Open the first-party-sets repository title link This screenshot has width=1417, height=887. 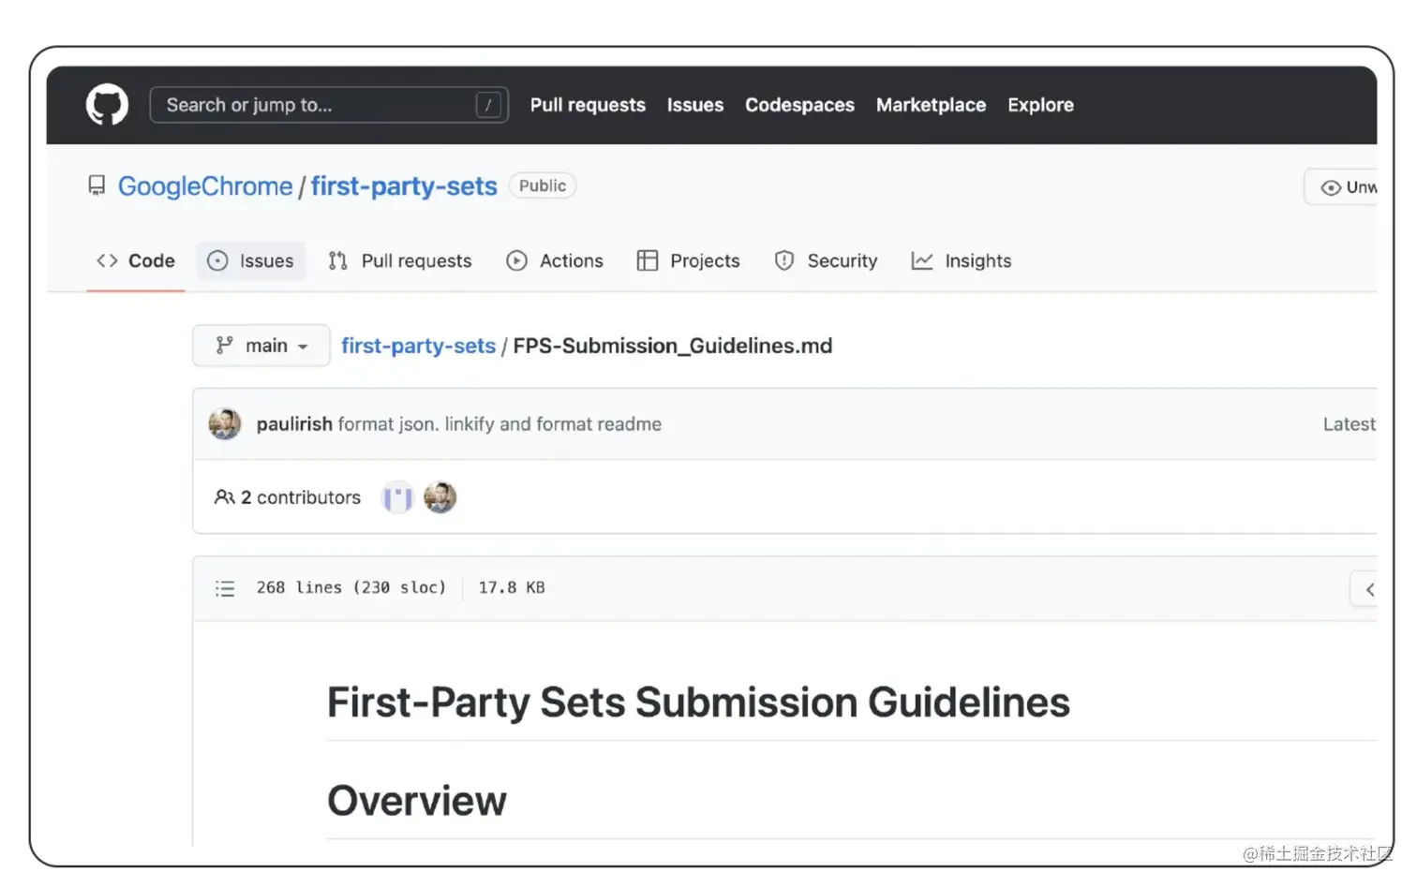pos(404,186)
